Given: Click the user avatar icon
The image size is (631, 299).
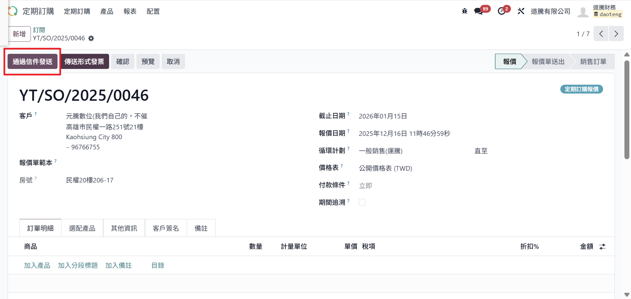Looking at the screenshot, I should (x=583, y=12).
